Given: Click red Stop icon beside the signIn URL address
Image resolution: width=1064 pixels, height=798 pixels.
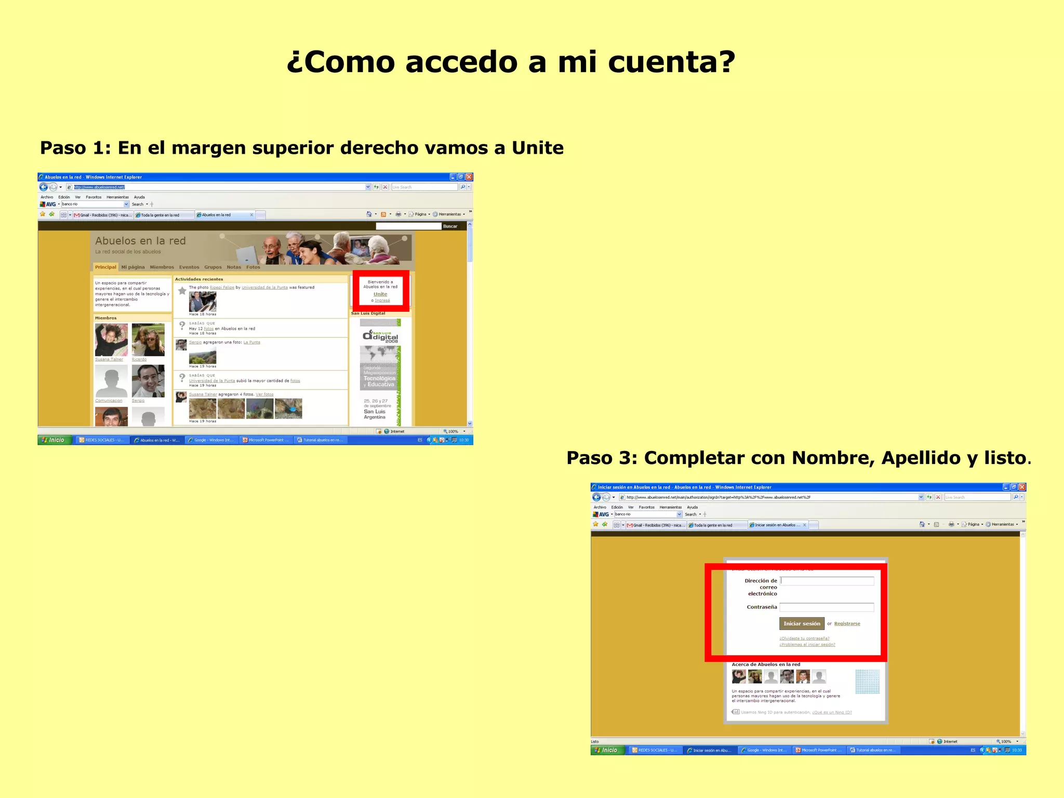Looking at the screenshot, I should coord(938,497).
